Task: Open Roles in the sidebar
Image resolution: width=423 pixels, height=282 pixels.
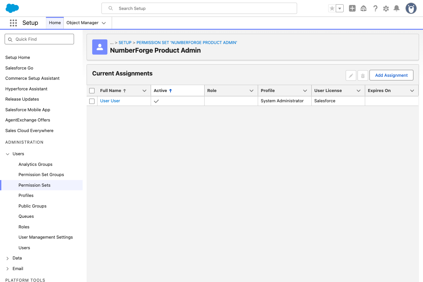Action: click(24, 227)
